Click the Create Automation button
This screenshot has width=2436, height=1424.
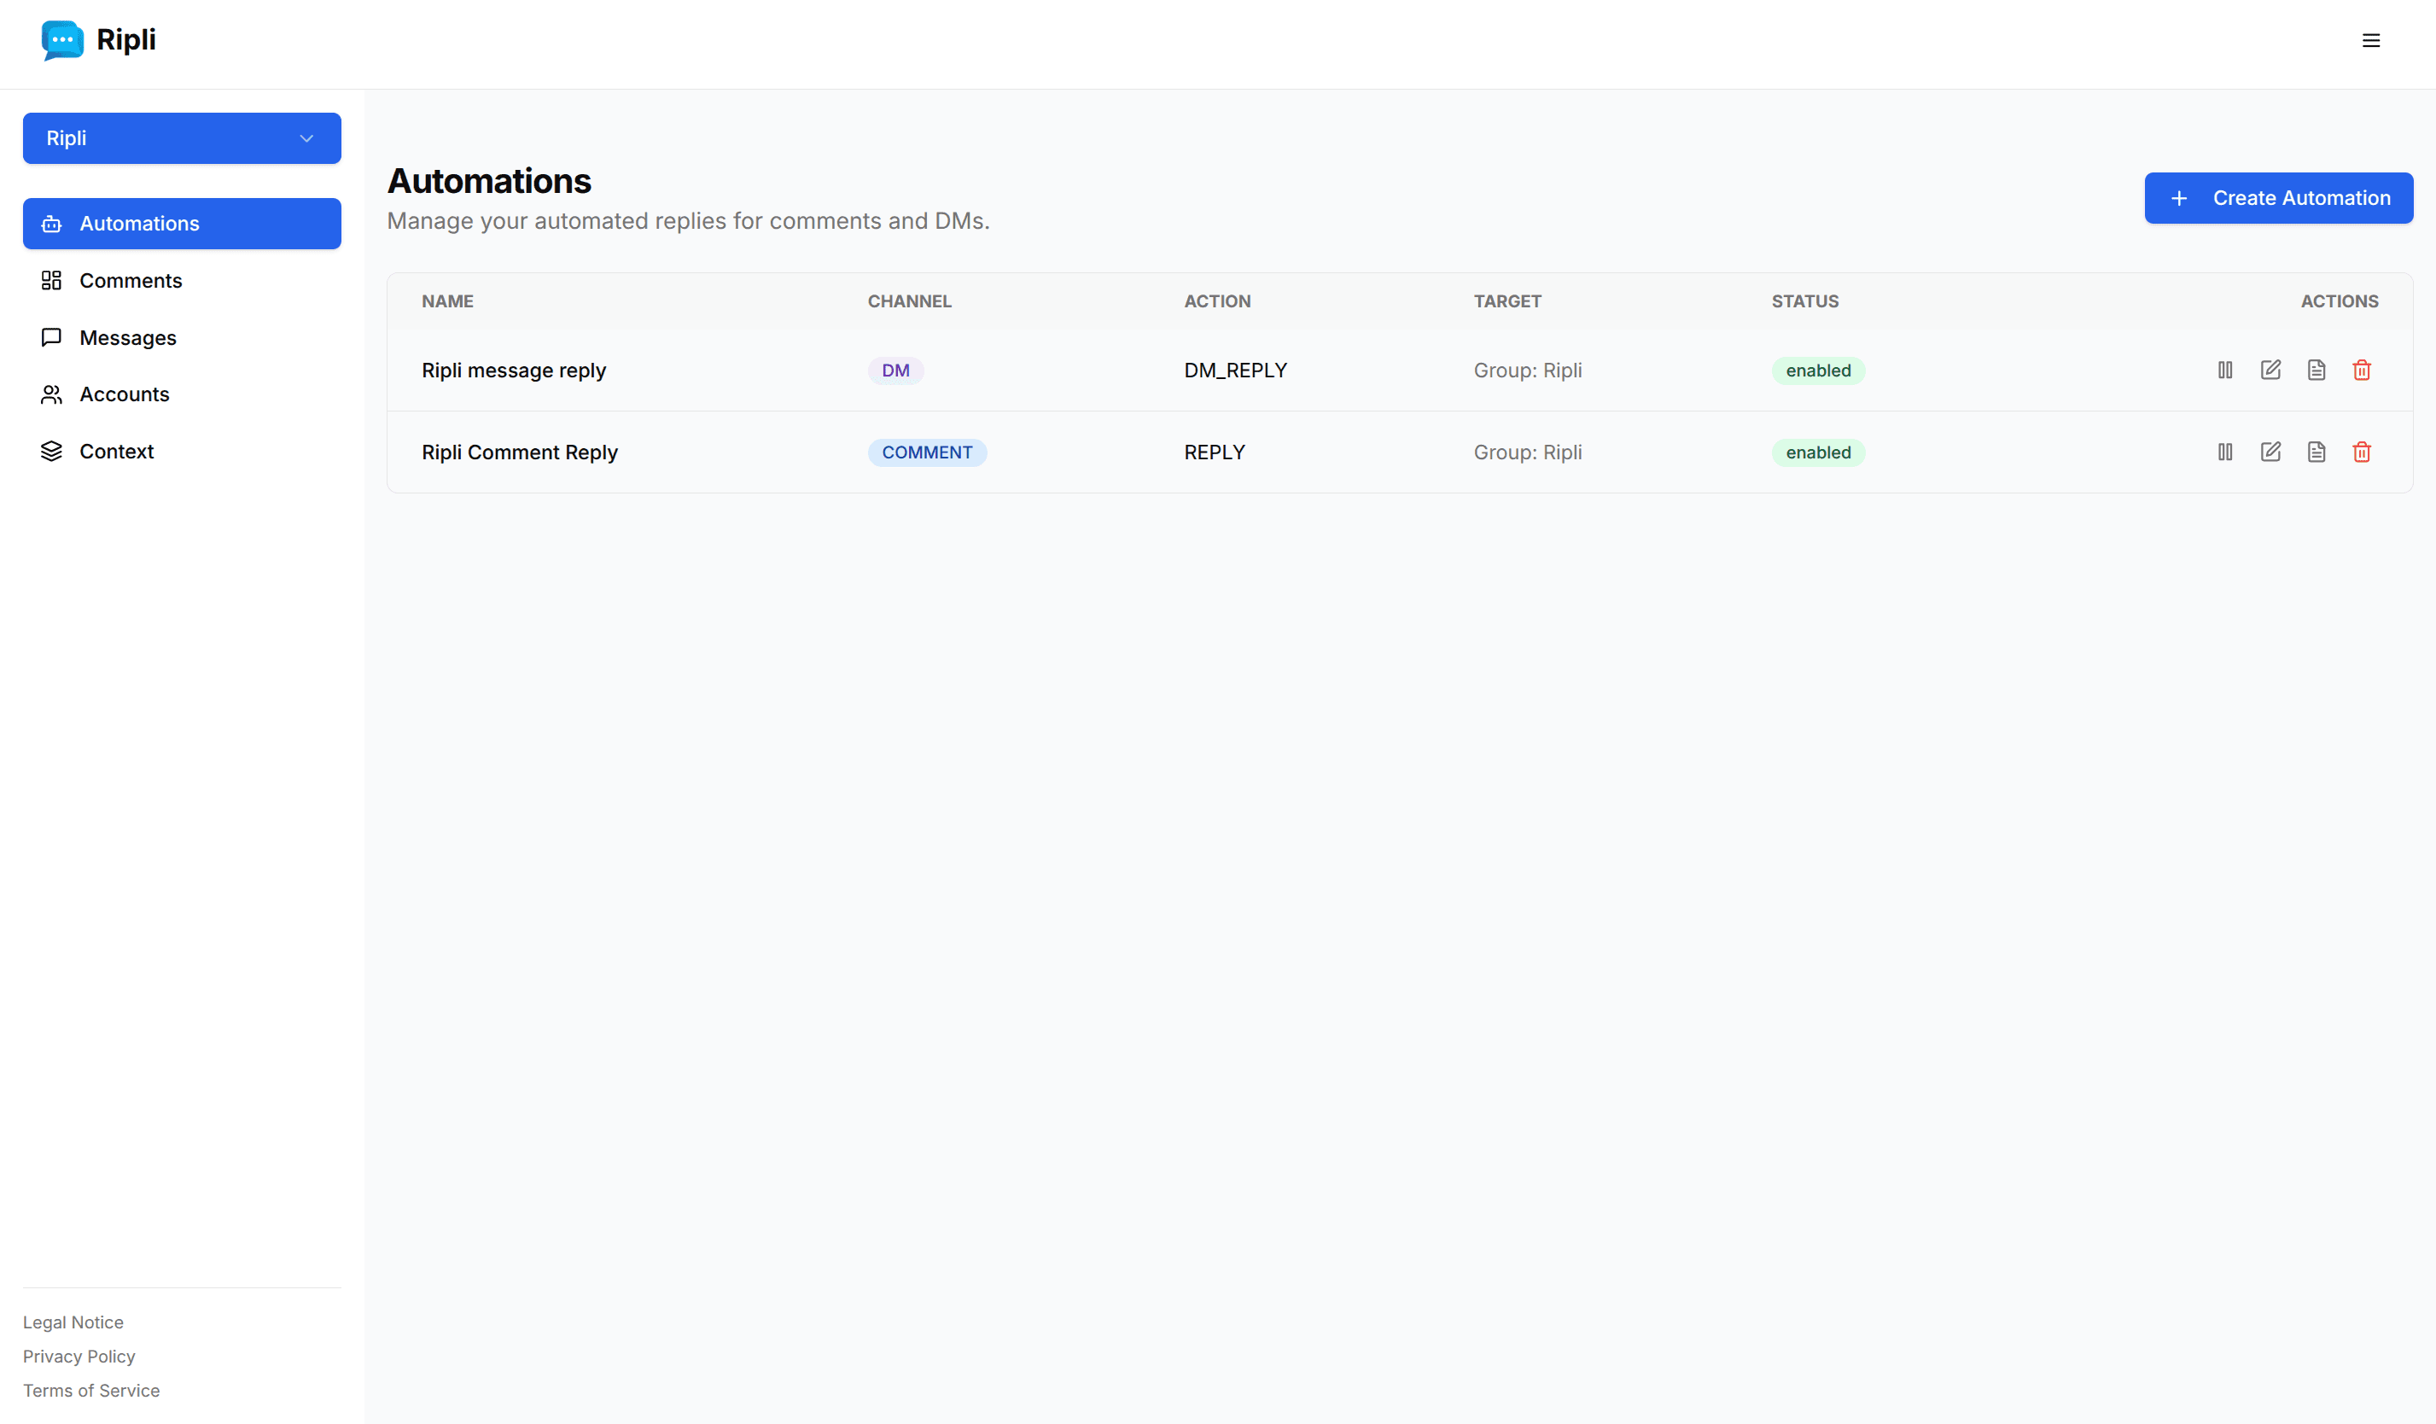(x=2278, y=197)
